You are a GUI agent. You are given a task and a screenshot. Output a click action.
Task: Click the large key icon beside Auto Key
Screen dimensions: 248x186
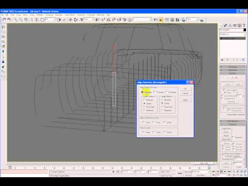point(179,173)
